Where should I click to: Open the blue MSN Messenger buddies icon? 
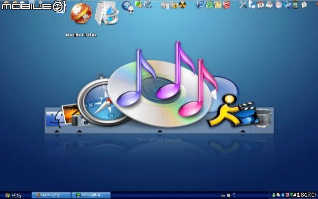252,4
